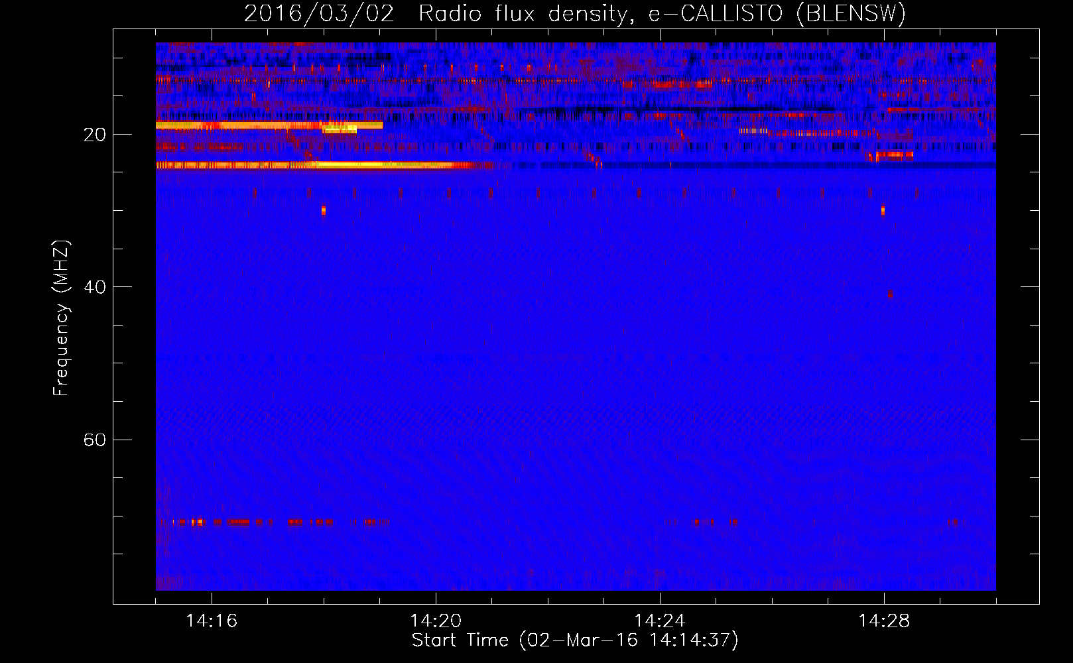Image resolution: width=1073 pixels, height=663 pixels.
Task: Click the "Start Time (02-Mar-16 14:14:37)" label
Action: pos(575,640)
